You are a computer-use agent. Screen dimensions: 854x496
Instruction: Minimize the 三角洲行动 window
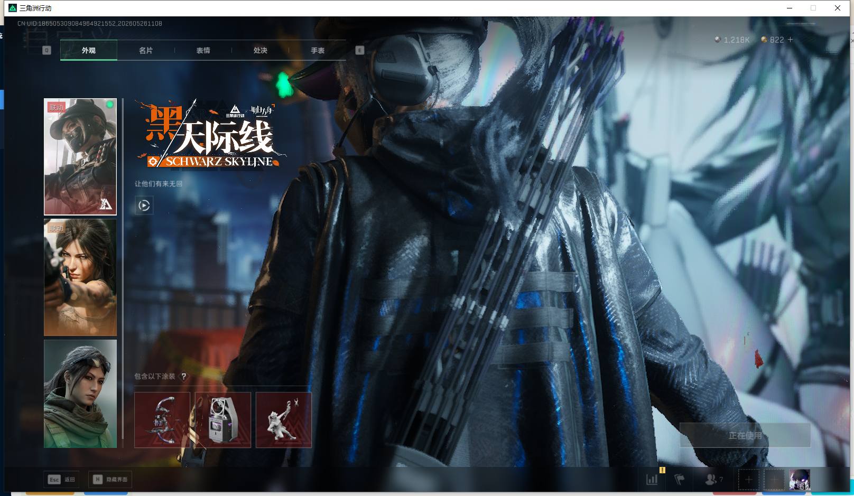790,8
